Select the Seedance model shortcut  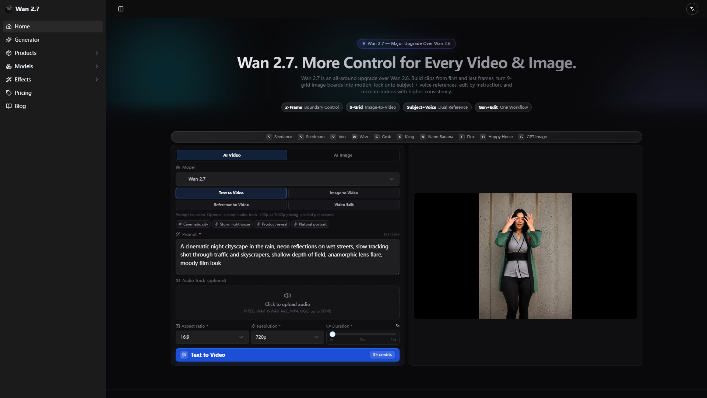click(279, 137)
